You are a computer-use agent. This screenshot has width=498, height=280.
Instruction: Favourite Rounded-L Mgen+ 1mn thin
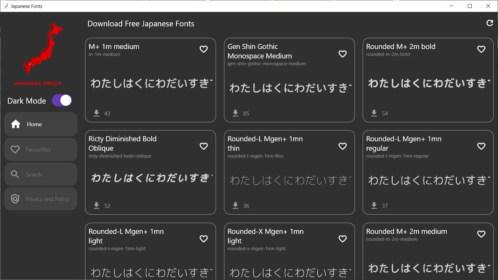click(x=343, y=146)
